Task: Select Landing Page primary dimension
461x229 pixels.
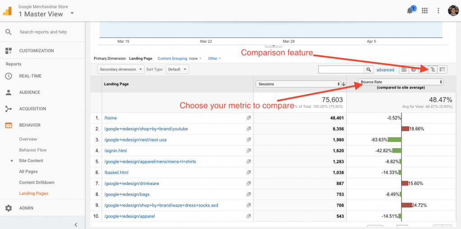Action: coord(140,58)
